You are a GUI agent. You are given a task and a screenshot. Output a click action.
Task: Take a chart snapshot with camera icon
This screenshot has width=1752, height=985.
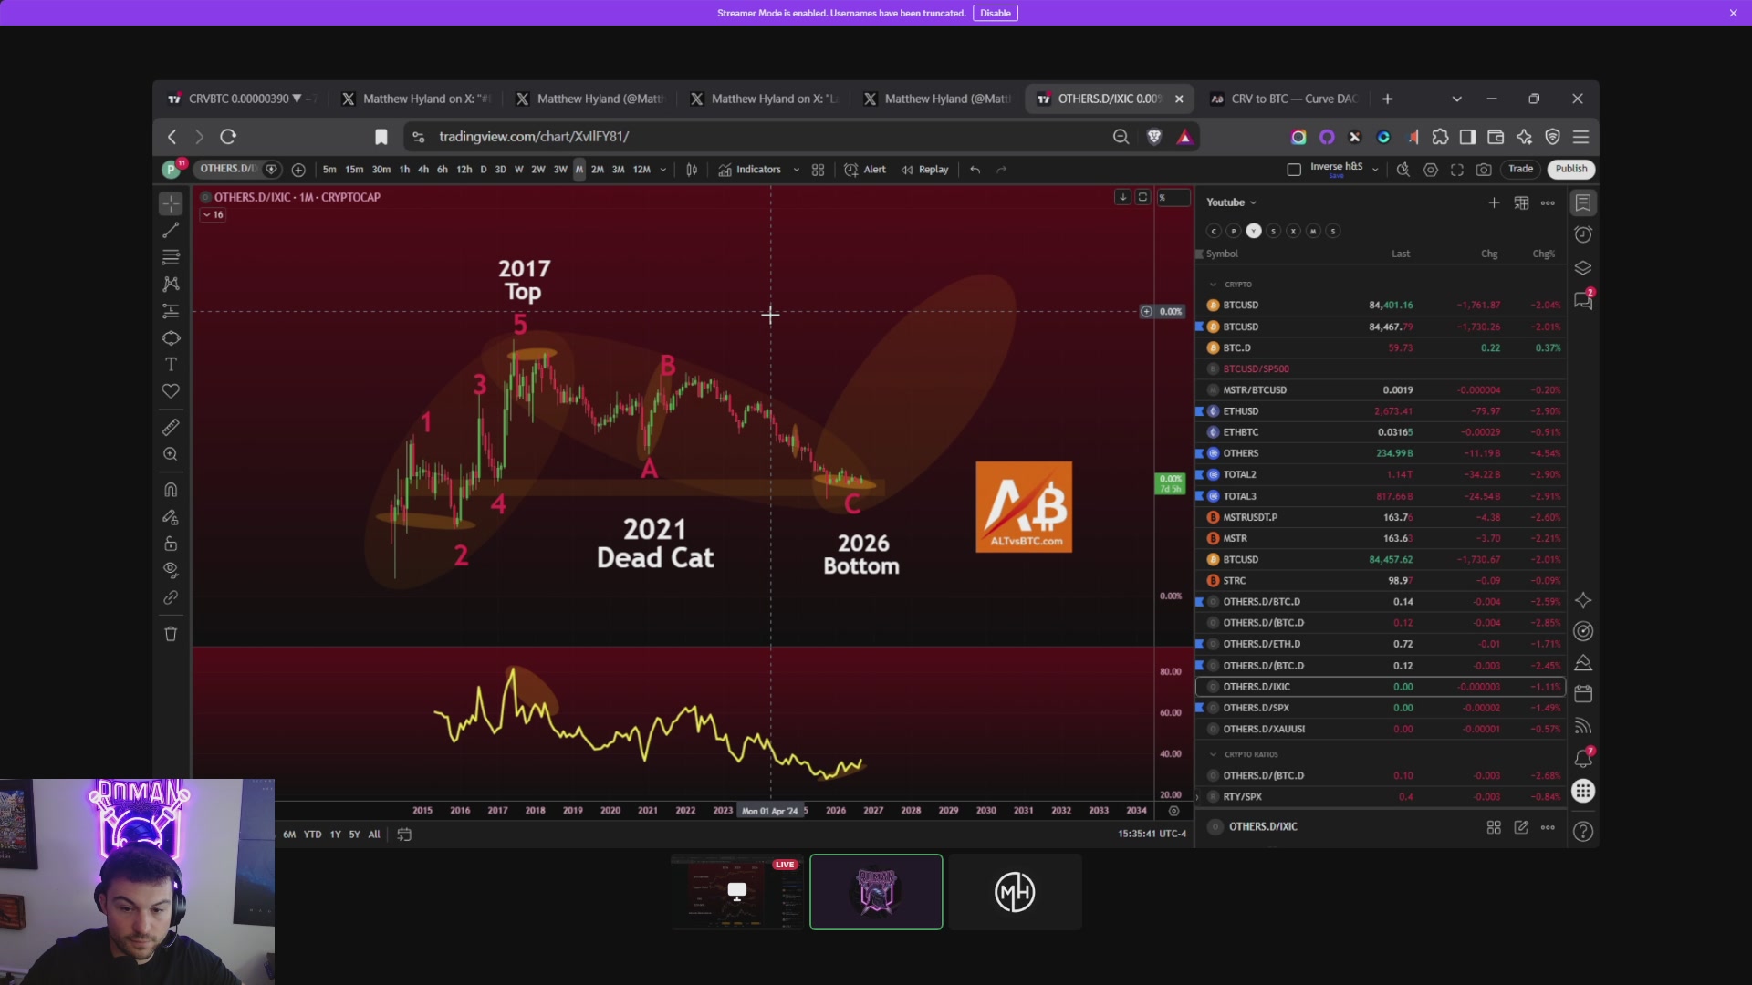pyautogui.click(x=1484, y=170)
